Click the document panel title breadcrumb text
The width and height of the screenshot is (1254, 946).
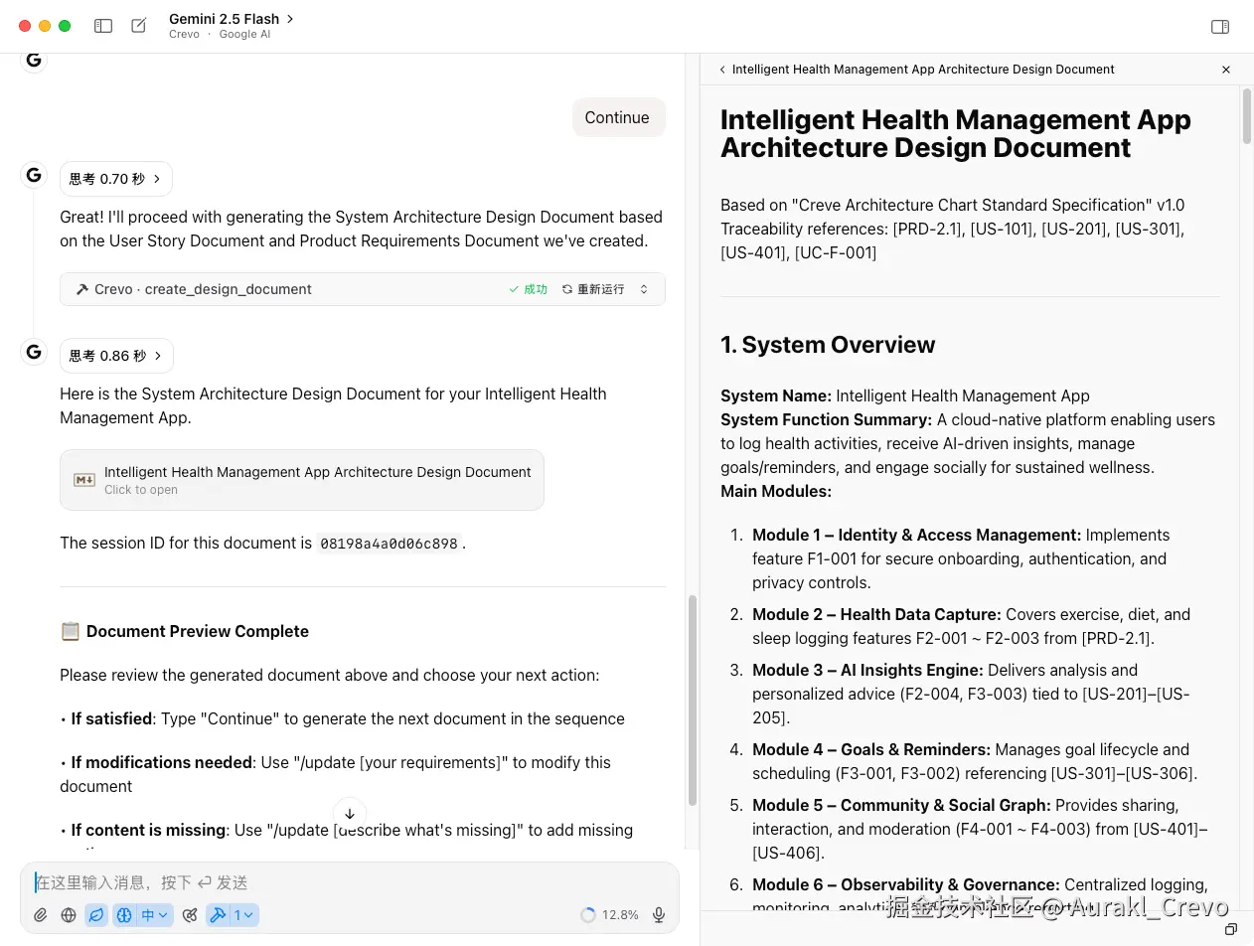(x=923, y=70)
